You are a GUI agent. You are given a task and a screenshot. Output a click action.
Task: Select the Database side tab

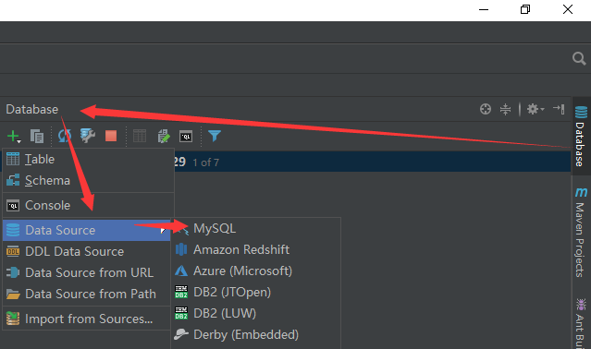pos(581,136)
